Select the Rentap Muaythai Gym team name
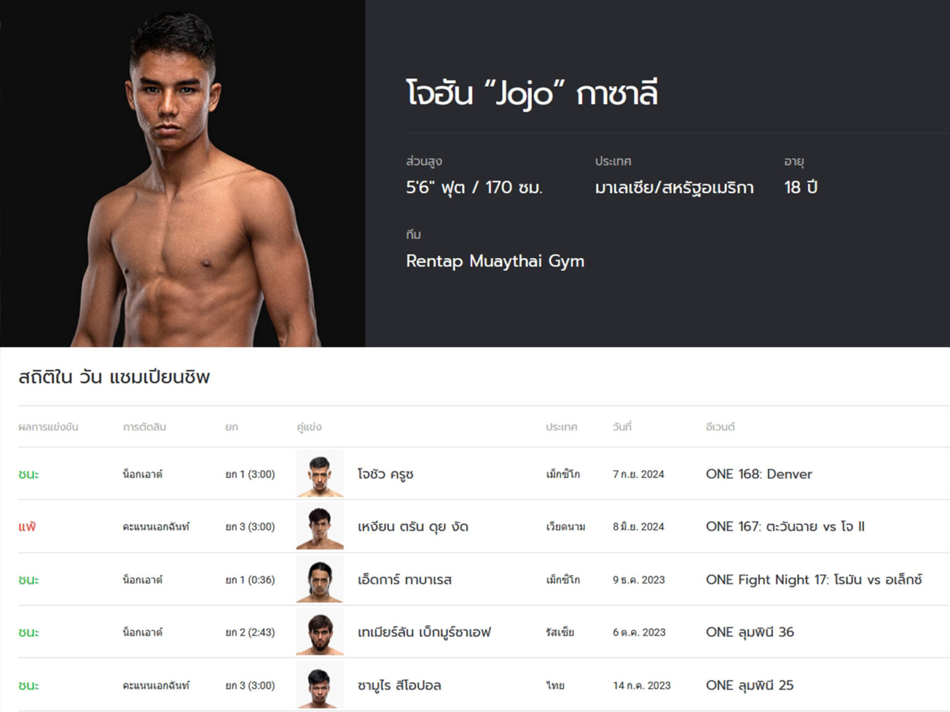 point(495,261)
